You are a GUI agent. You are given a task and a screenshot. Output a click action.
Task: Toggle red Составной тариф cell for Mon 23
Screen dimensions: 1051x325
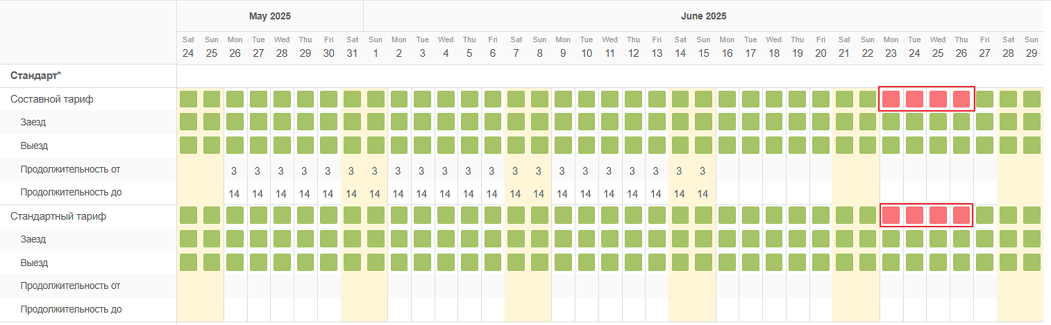(891, 99)
